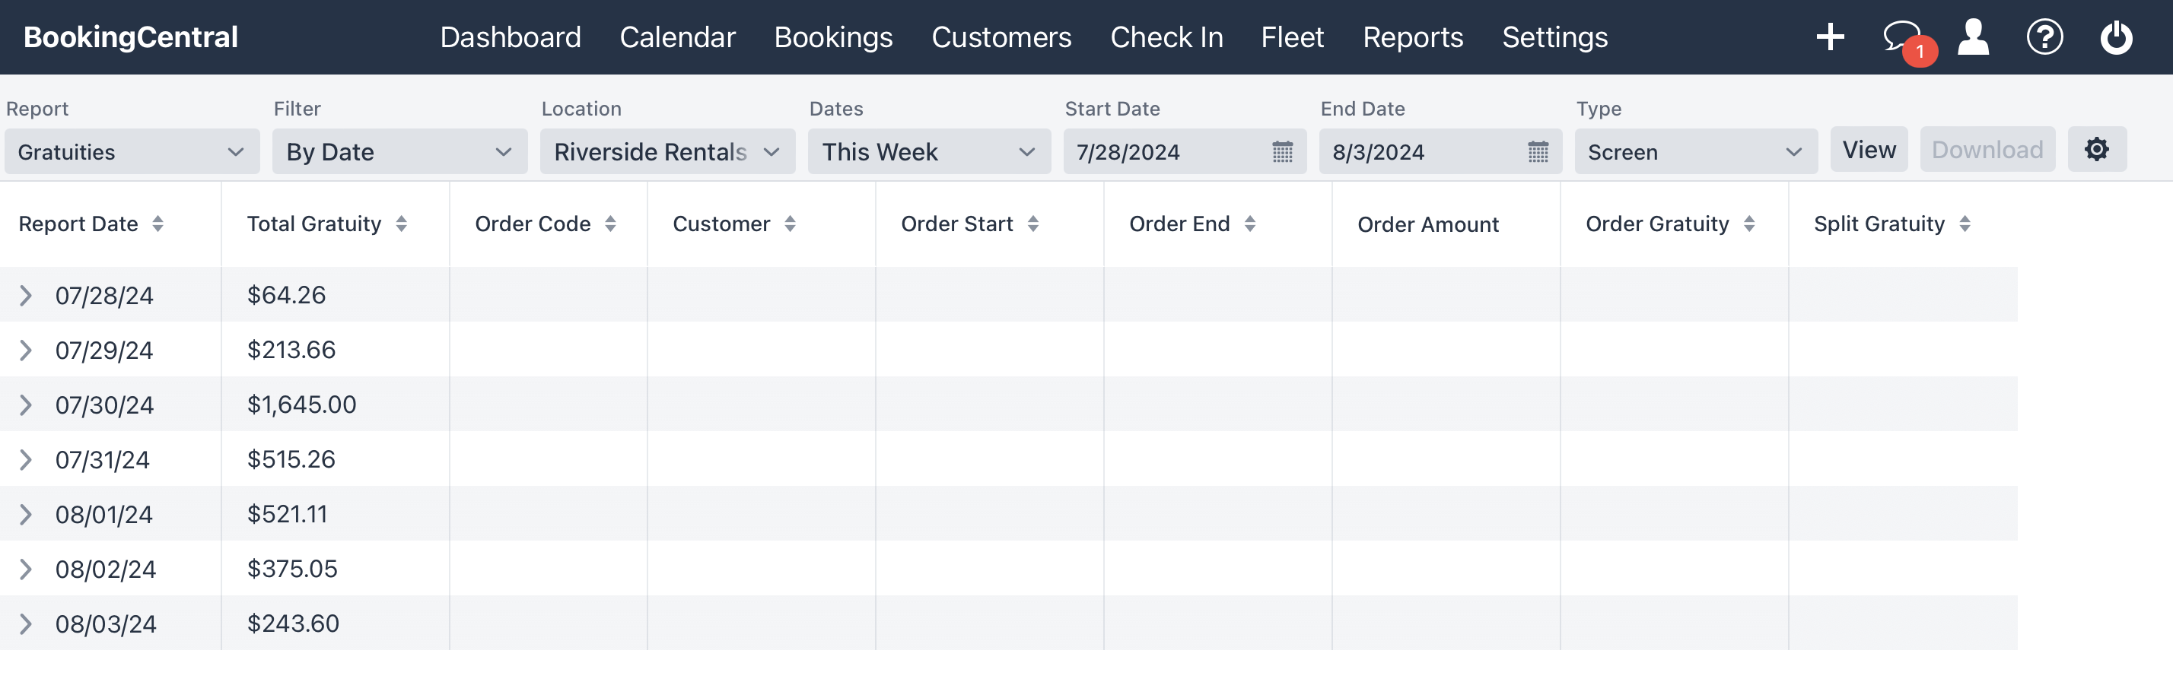Open the End Date calendar picker icon
2173x698 pixels.
coord(1538,152)
